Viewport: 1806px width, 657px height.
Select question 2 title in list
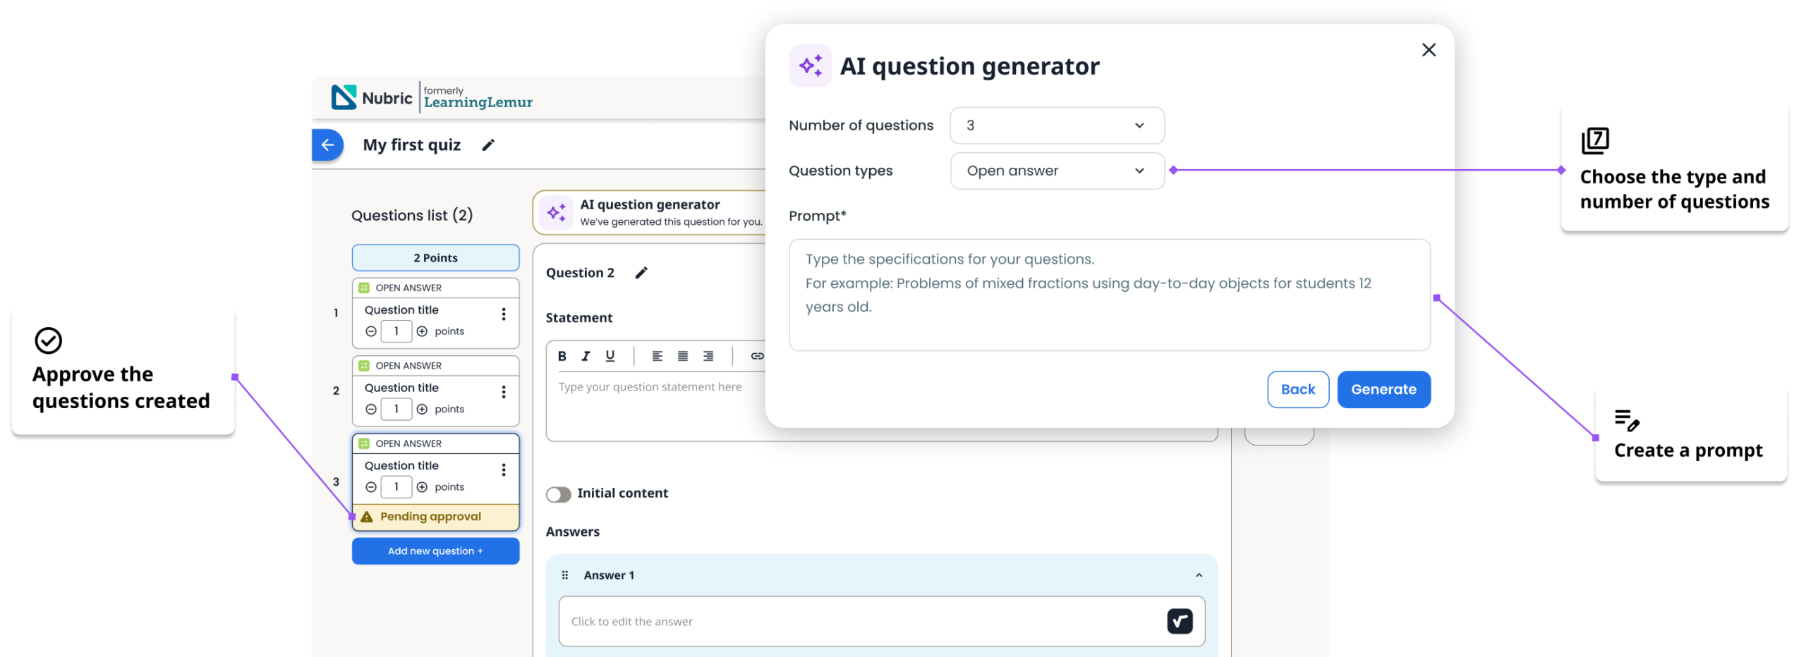click(x=401, y=387)
